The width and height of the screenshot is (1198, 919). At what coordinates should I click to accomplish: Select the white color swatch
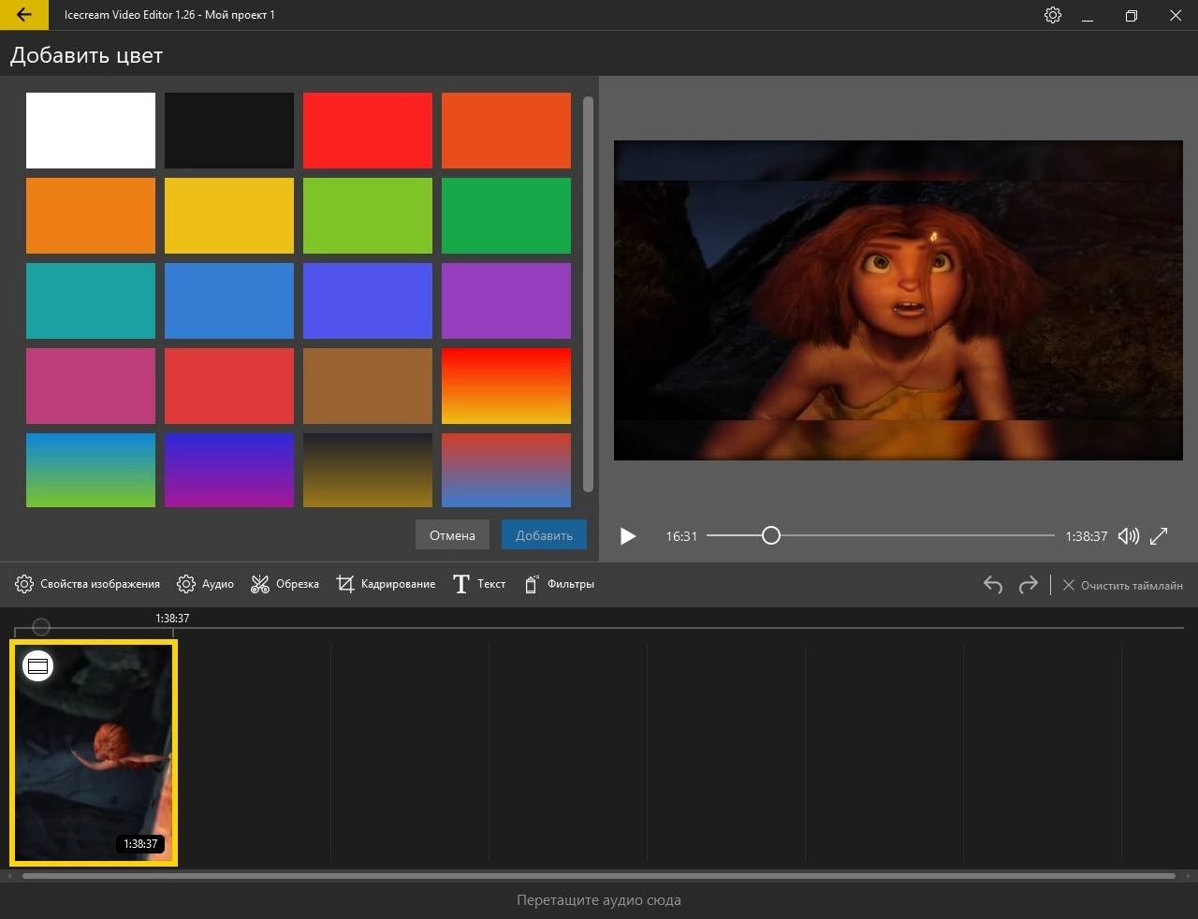pos(91,130)
